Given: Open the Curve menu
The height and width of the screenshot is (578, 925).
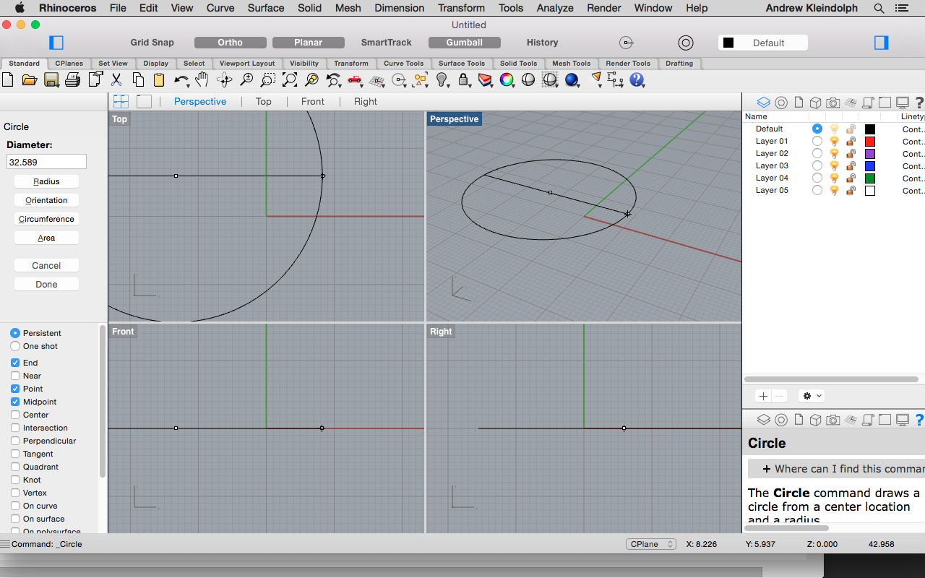Looking at the screenshot, I should tap(220, 8).
